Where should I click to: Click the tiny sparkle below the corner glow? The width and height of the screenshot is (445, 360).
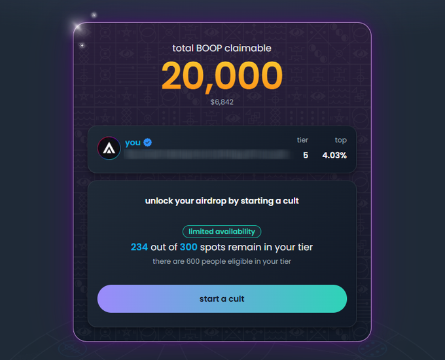(82, 45)
